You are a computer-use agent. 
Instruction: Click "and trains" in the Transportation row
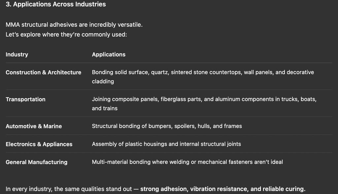(105, 108)
